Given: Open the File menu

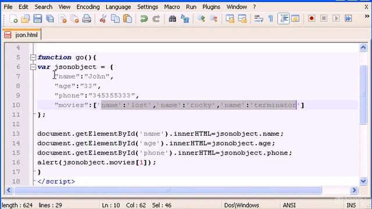Looking at the screenshot, I should (8, 7).
